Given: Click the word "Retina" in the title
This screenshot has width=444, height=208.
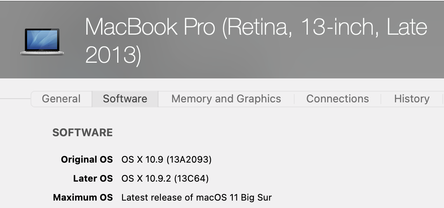Looking at the screenshot, I should [257, 27].
